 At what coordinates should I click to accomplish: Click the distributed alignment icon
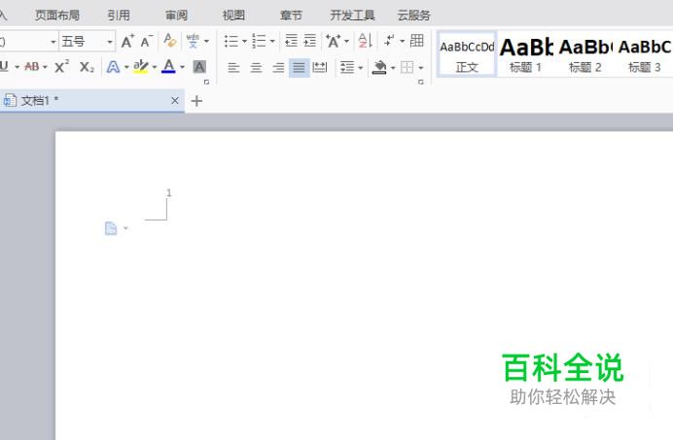[x=320, y=67]
